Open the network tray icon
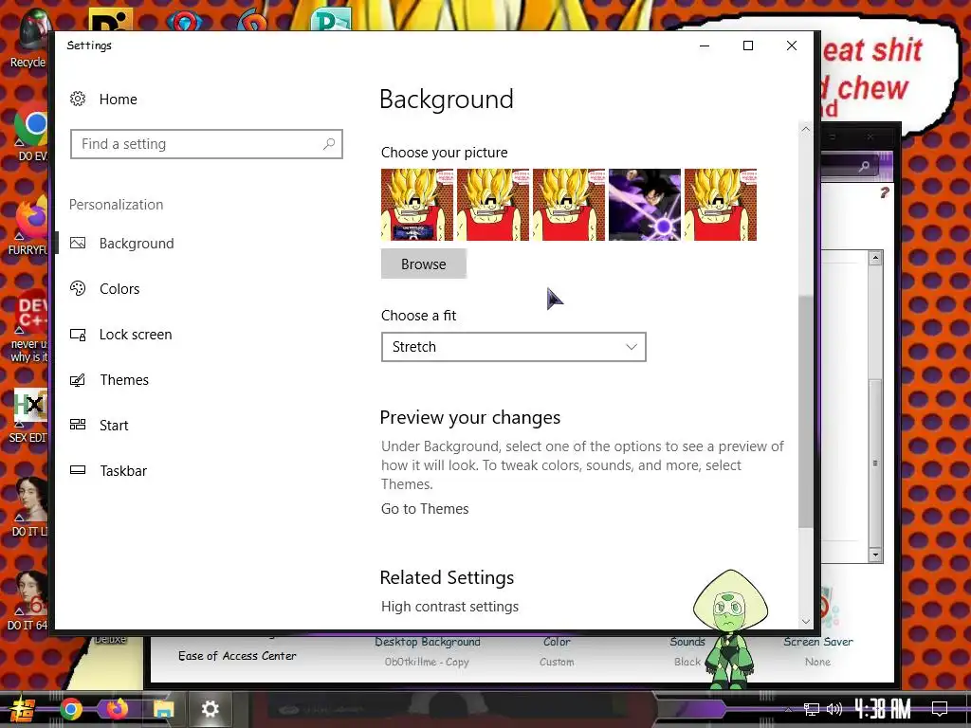This screenshot has width=971, height=728. (x=812, y=709)
